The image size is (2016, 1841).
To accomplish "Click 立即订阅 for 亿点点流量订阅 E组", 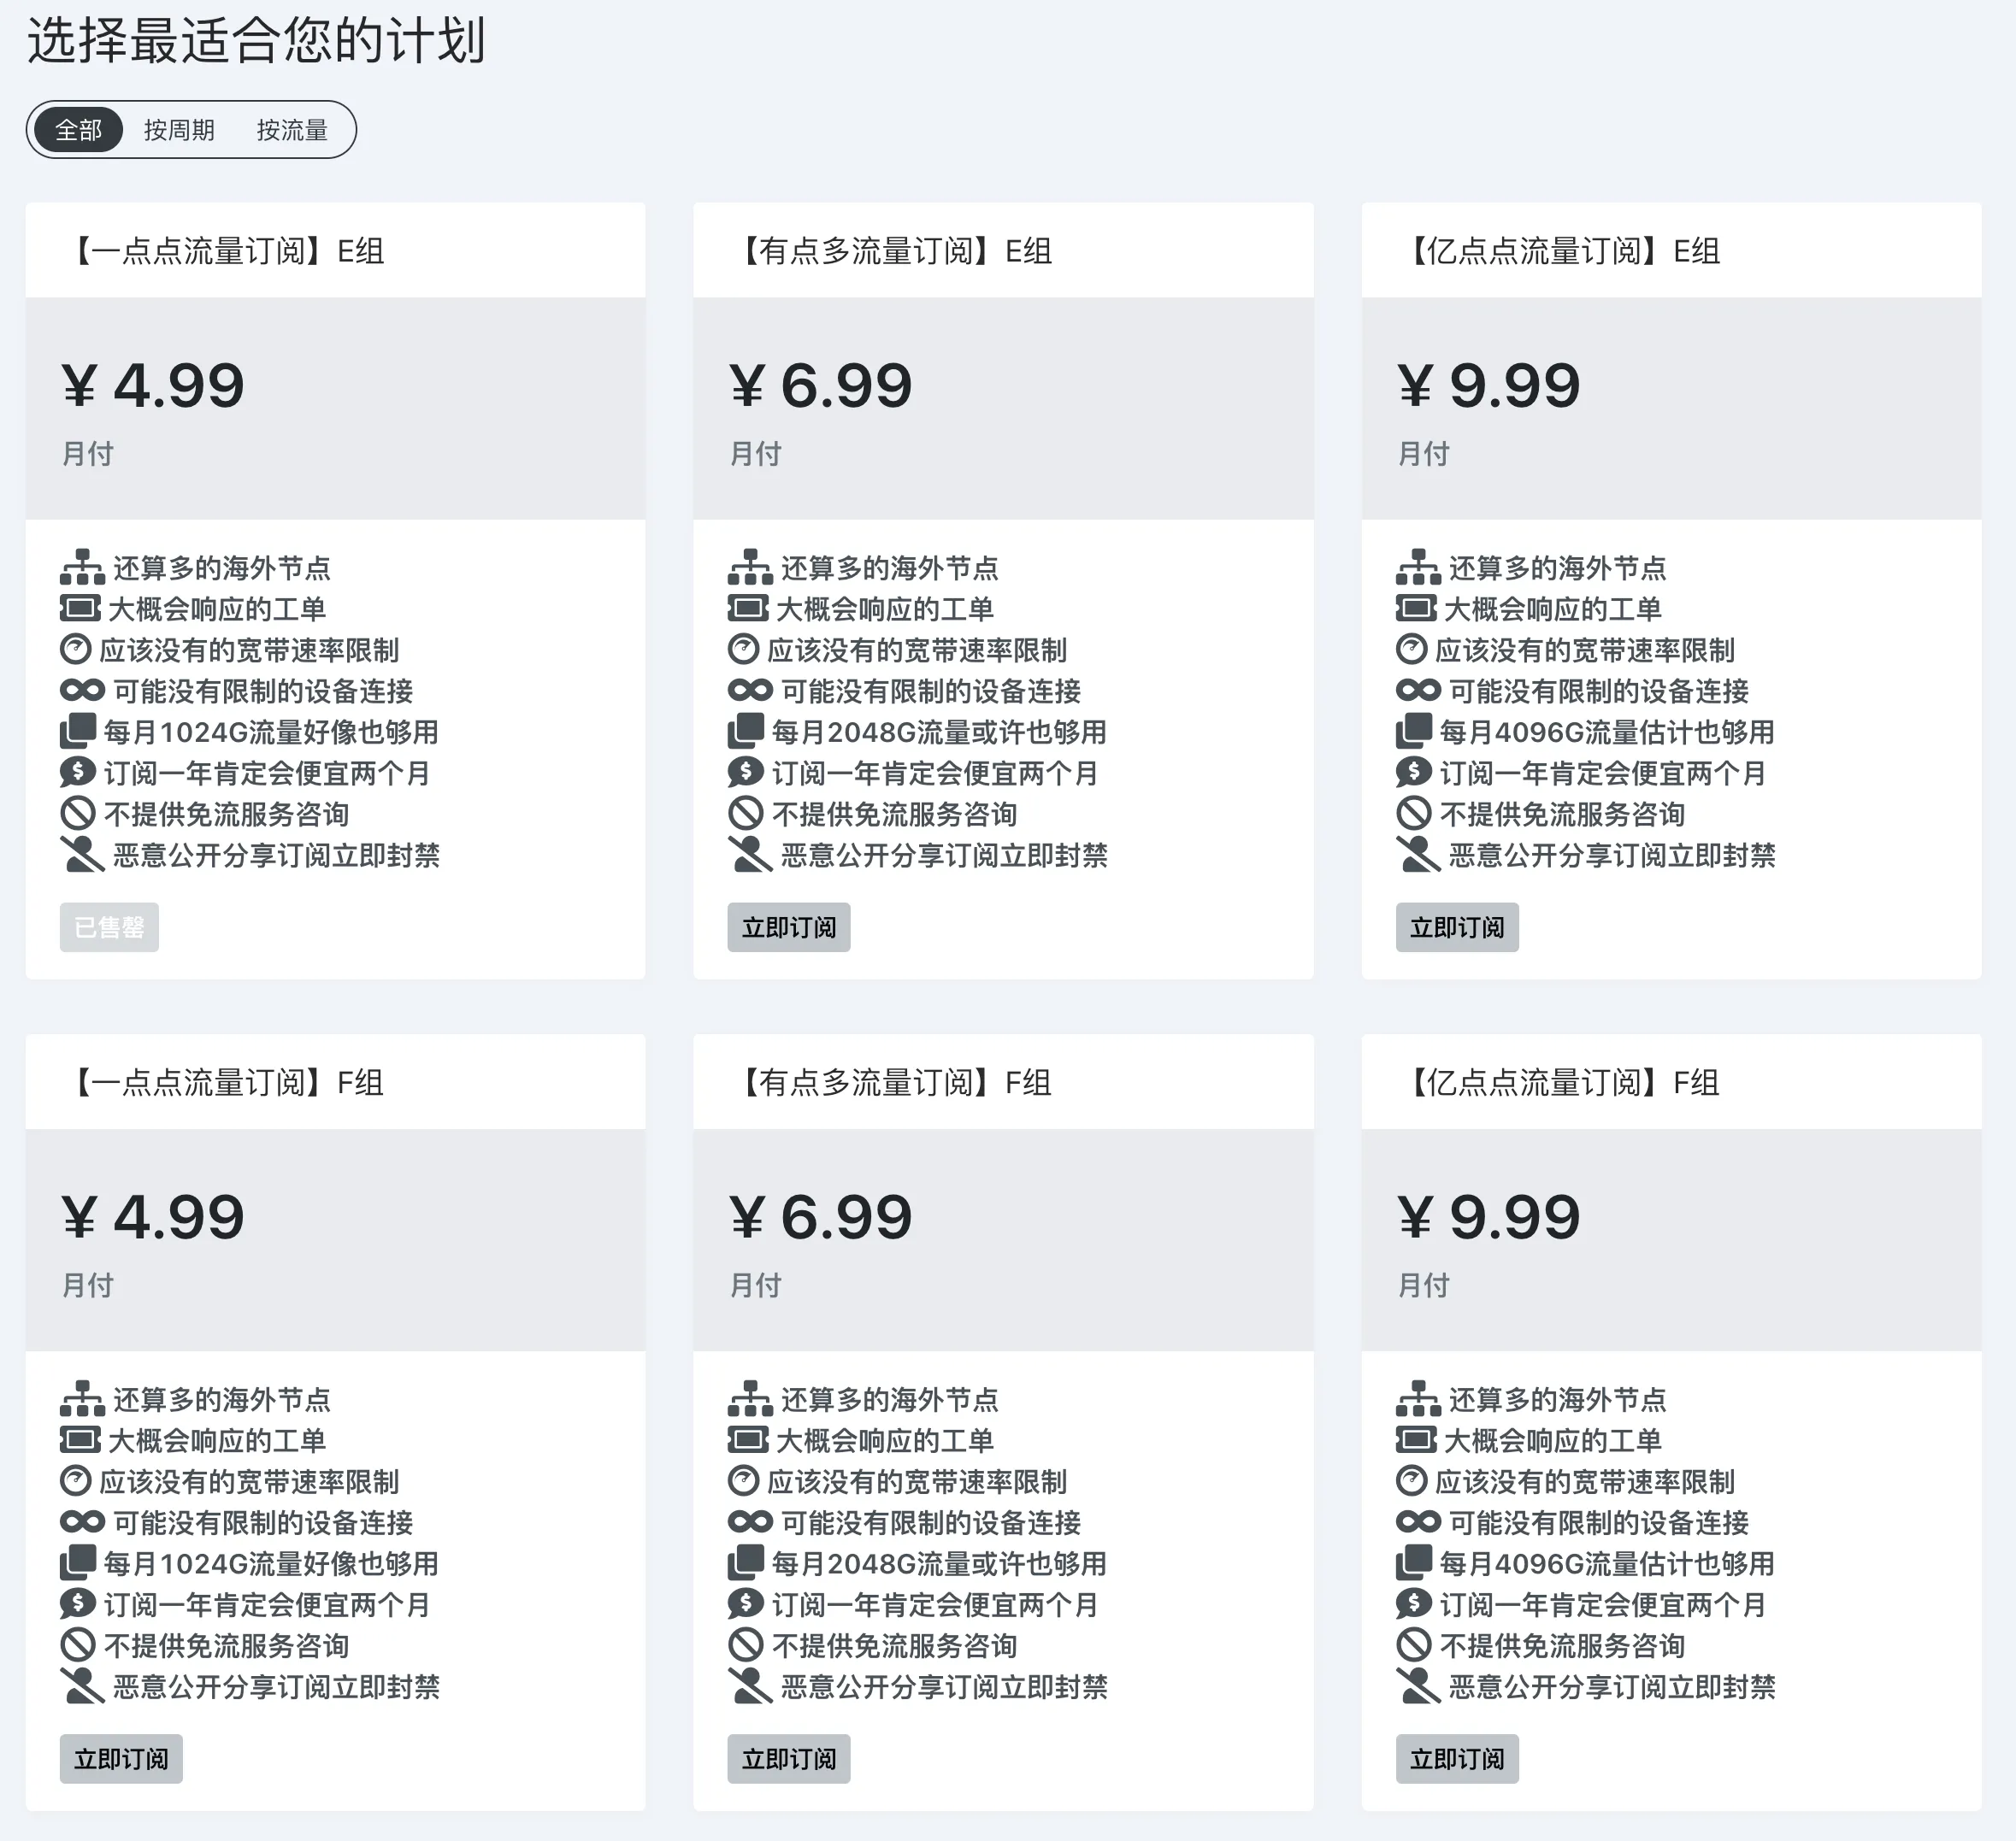I will point(1456,927).
